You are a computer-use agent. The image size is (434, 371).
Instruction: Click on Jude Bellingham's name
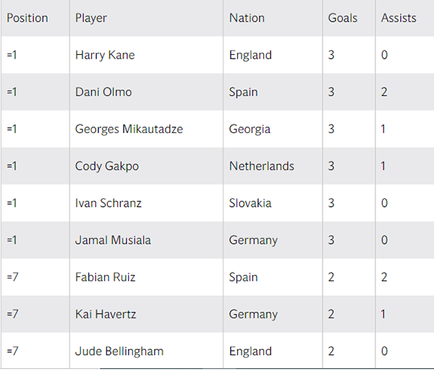(119, 351)
